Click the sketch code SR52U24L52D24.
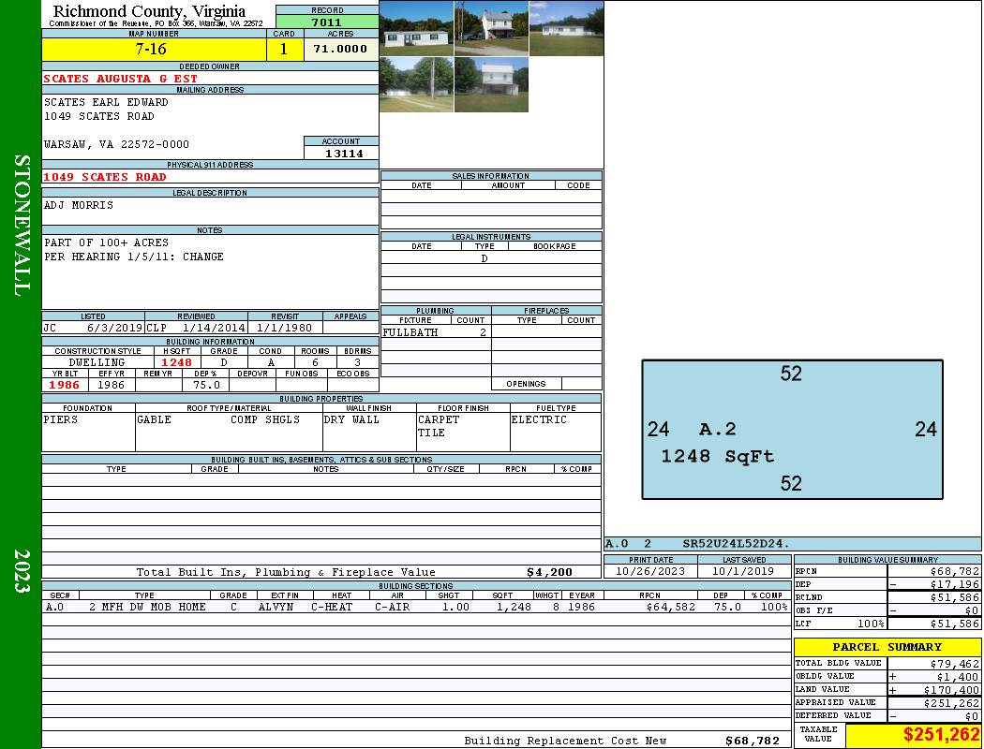 [x=736, y=543]
